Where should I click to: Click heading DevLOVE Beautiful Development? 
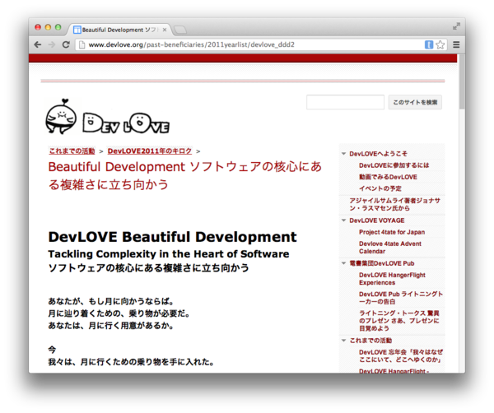coord(172,237)
